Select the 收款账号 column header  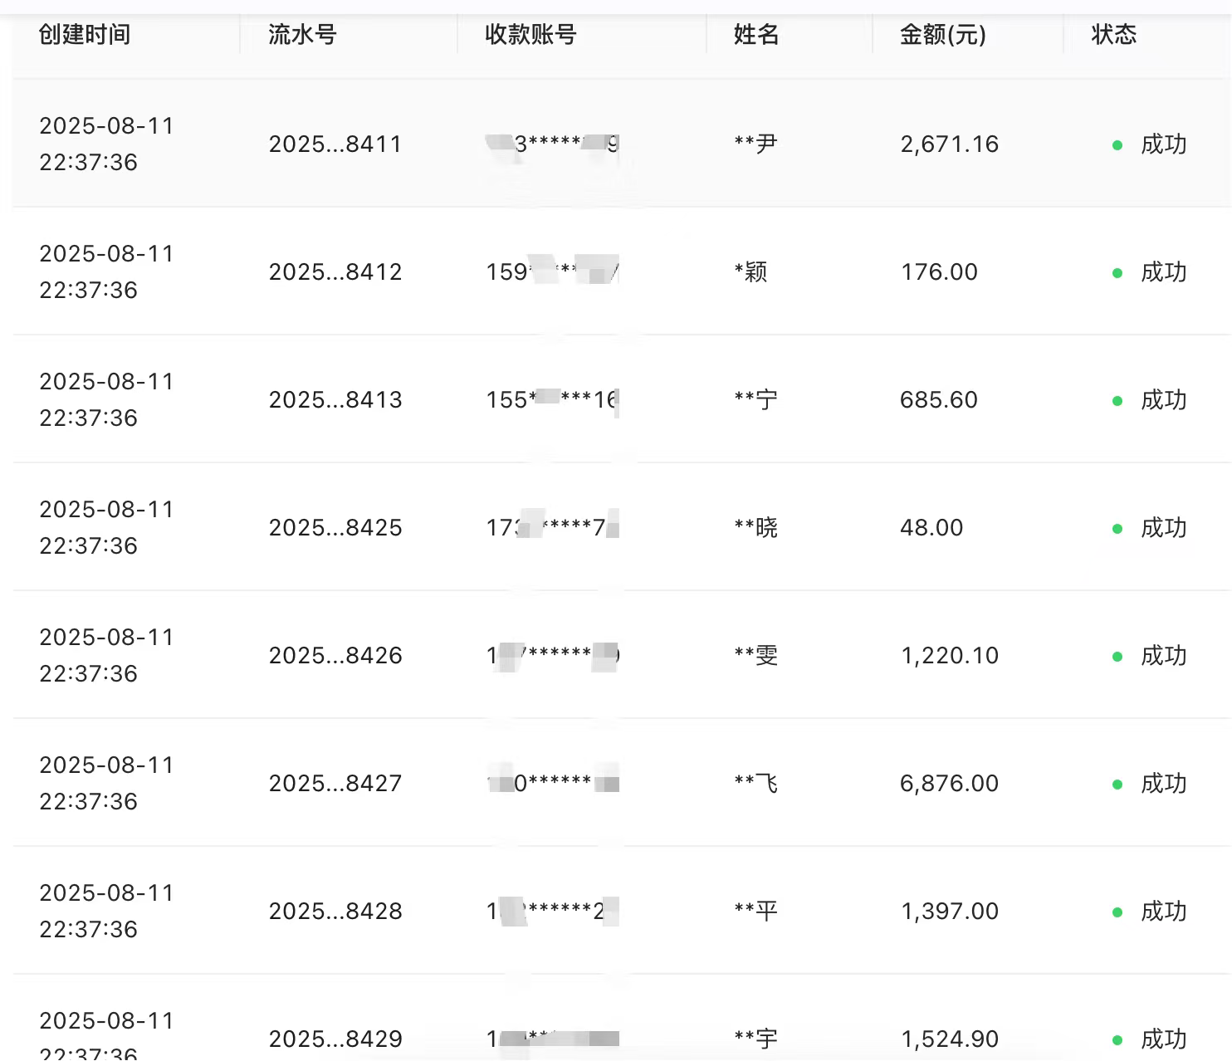click(x=530, y=35)
